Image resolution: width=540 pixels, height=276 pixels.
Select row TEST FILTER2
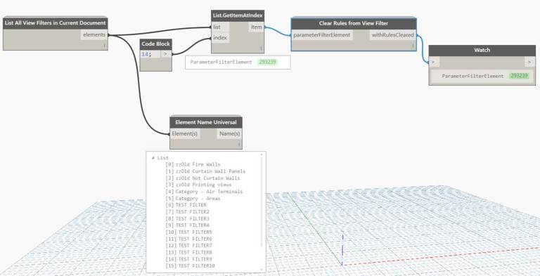[x=187, y=211]
